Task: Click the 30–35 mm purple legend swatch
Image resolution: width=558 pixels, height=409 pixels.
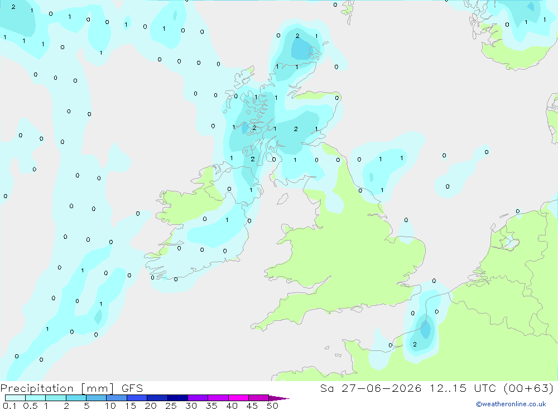Action: point(198,398)
